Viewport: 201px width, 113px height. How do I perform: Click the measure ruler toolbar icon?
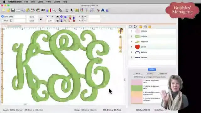point(60,10)
